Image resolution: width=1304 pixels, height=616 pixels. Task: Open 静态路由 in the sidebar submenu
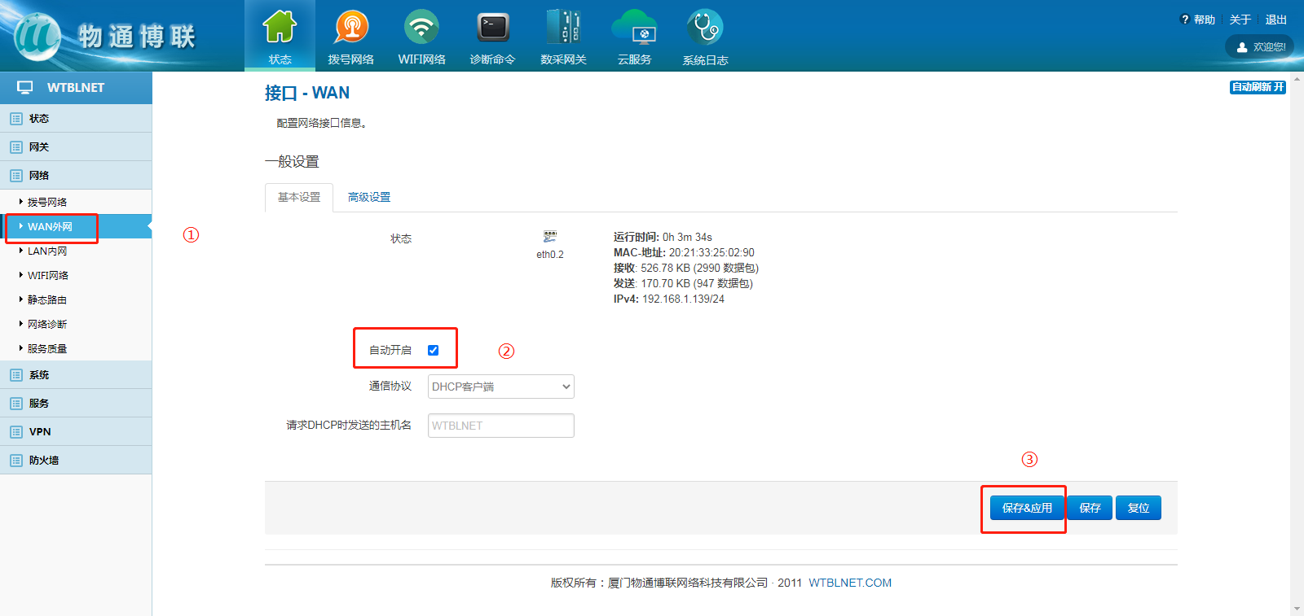pos(76,299)
